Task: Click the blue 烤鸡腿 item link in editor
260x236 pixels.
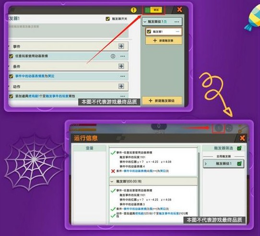Action: click(33, 96)
